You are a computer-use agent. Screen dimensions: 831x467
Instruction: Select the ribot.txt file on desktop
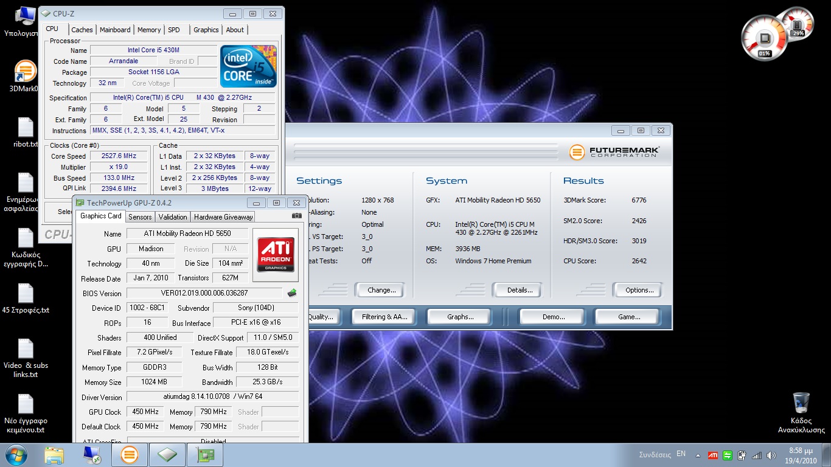pos(26,127)
